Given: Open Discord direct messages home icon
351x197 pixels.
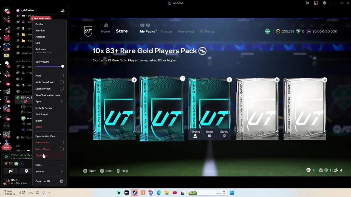Looking at the screenshot, I should coord(7,10).
